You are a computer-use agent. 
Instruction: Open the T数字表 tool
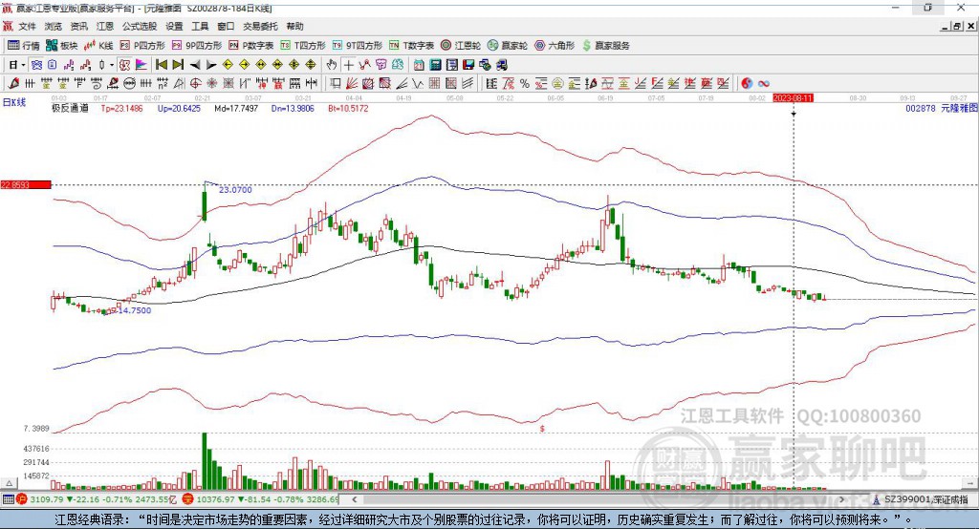point(411,46)
